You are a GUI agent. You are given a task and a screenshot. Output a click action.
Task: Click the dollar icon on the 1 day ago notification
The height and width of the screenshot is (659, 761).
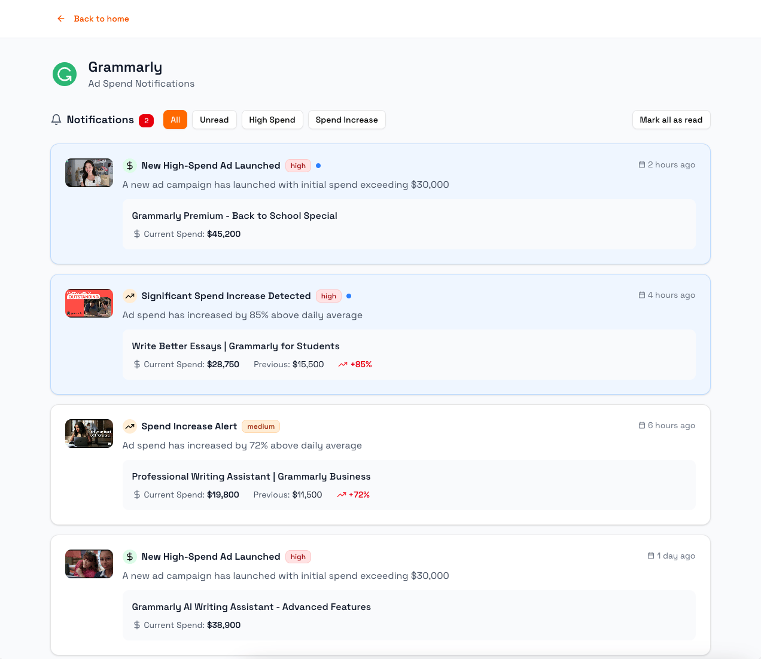pyautogui.click(x=130, y=557)
